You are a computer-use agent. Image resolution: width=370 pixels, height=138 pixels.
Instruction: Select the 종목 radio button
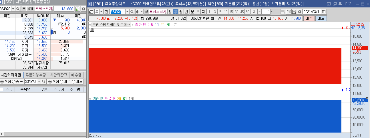coord(14,82)
